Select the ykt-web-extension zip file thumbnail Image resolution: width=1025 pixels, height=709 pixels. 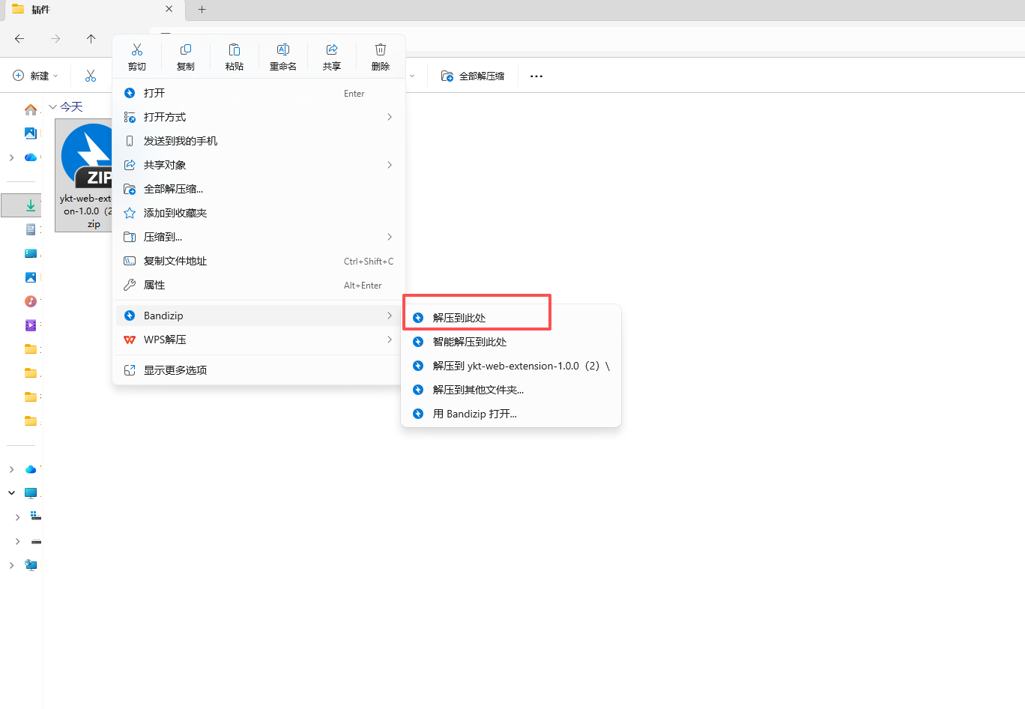click(x=84, y=175)
